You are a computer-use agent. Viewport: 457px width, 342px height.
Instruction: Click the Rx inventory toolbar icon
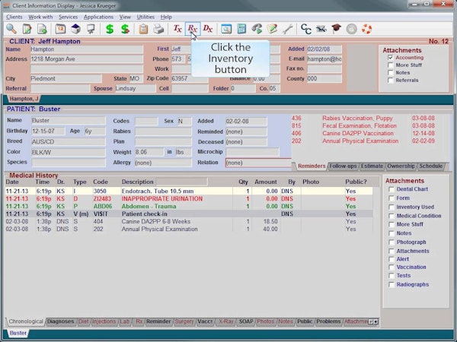click(x=193, y=29)
